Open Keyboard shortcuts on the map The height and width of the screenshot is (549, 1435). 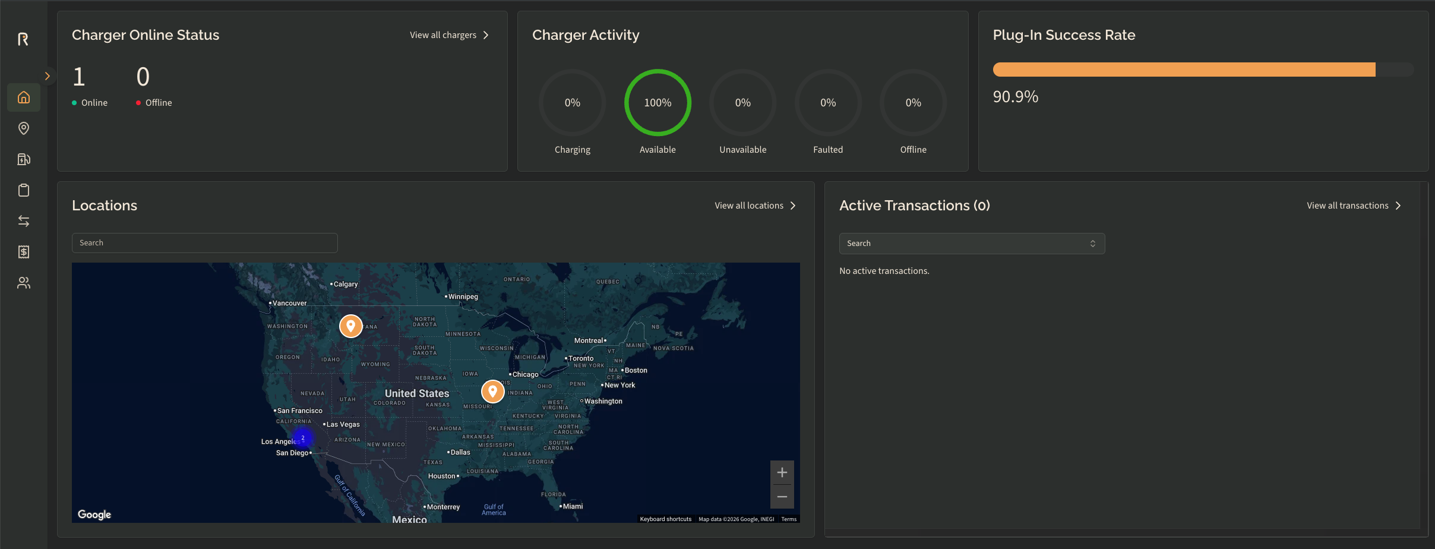(x=665, y=519)
